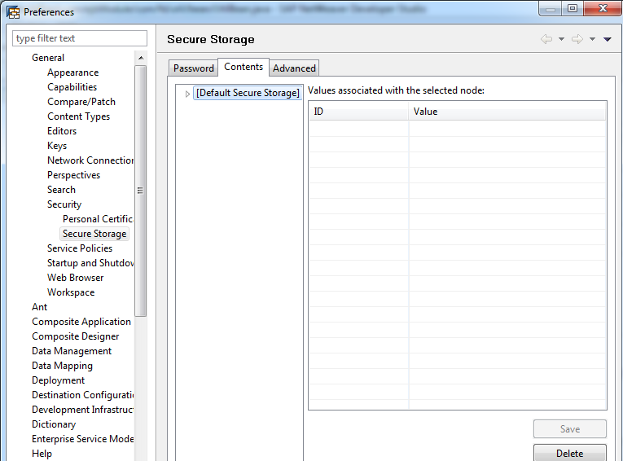Screen dimensions: 623x461
Task: Click the Save button
Action: click(569, 429)
